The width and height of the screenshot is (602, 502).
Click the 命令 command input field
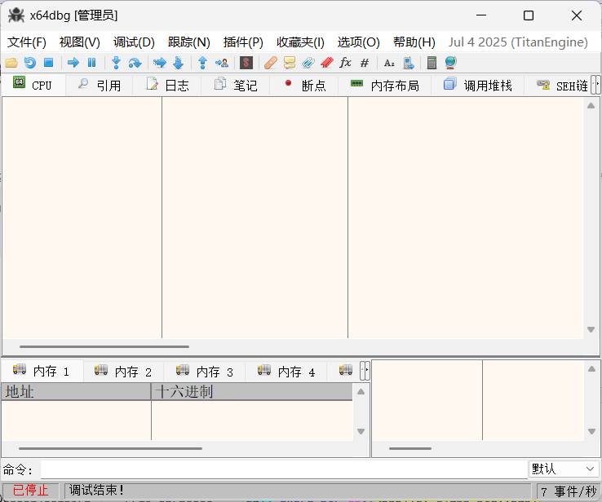click(x=284, y=469)
